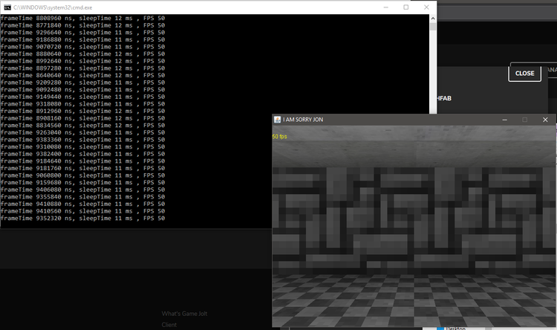Screen dimensions: 557x330
Task: Click the cmd vertical scrollbar thumb
Action: point(433,27)
